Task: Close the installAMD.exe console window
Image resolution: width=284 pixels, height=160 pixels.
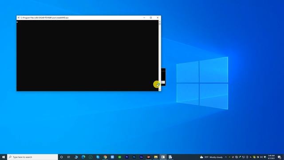Action: tap(158, 18)
